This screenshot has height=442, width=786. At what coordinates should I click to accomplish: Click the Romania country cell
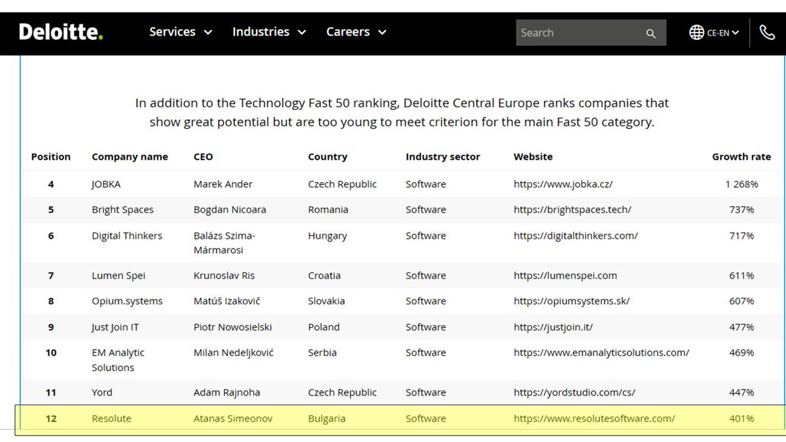tap(328, 210)
